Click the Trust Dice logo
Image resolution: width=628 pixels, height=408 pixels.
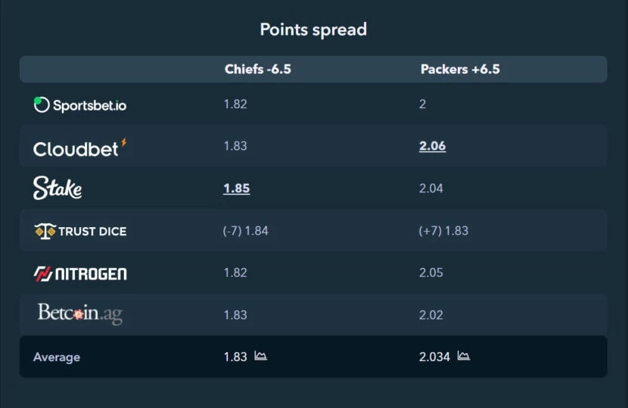tap(80, 231)
